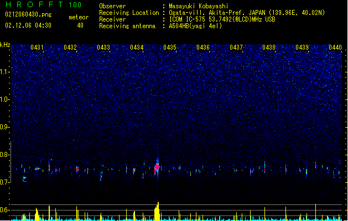This screenshot has height=221, width=348.
Task: Click the Receiving antenna label
Action: (x=127, y=26)
